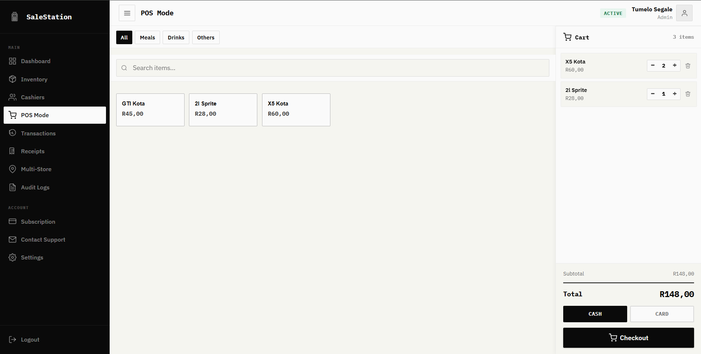Image resolution: width=701 pixels, height=354 pixels.
Task: Open Audit Logs
Action: coord(55,187)
